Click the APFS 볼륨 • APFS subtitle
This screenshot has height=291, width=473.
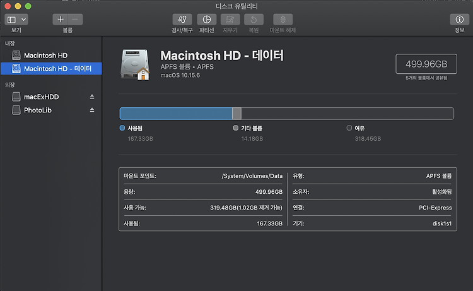(x=187, y=67)
